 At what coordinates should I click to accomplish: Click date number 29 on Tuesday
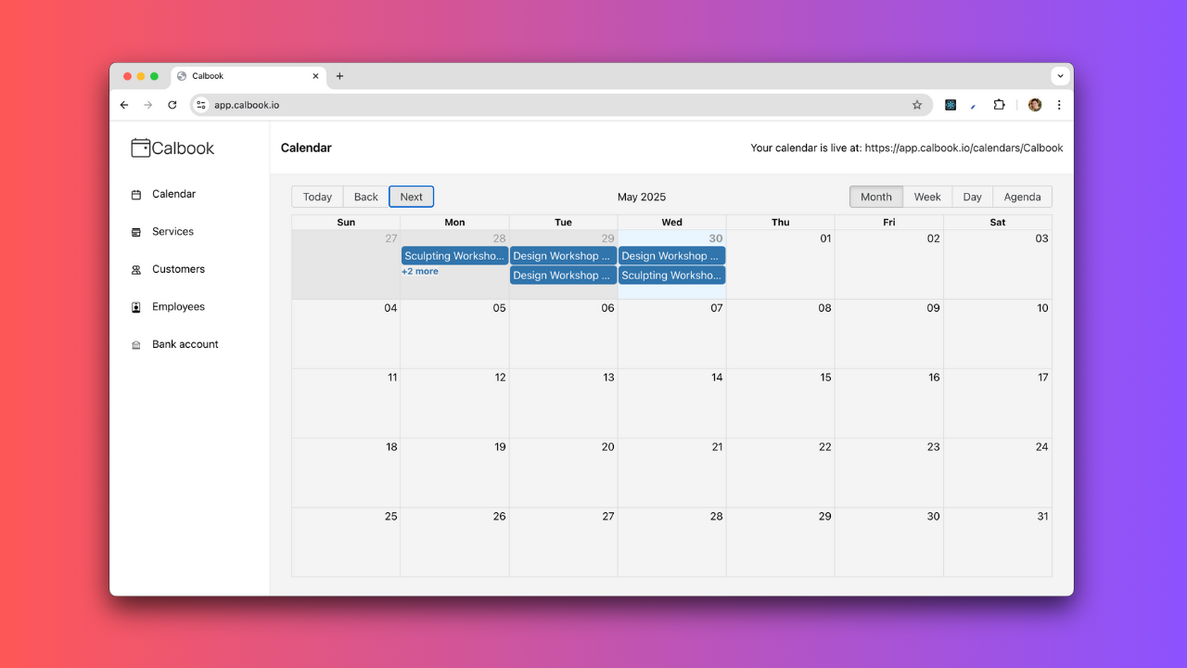pos(607,238)
